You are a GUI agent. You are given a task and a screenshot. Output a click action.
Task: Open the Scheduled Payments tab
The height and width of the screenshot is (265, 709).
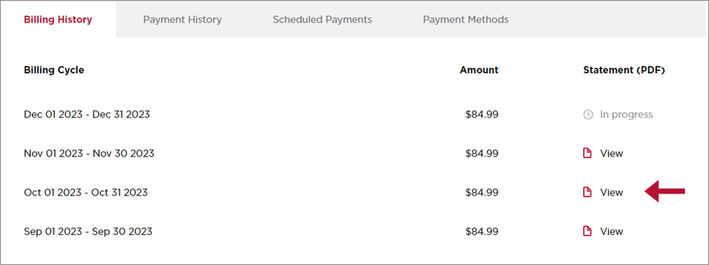[322, 19]
